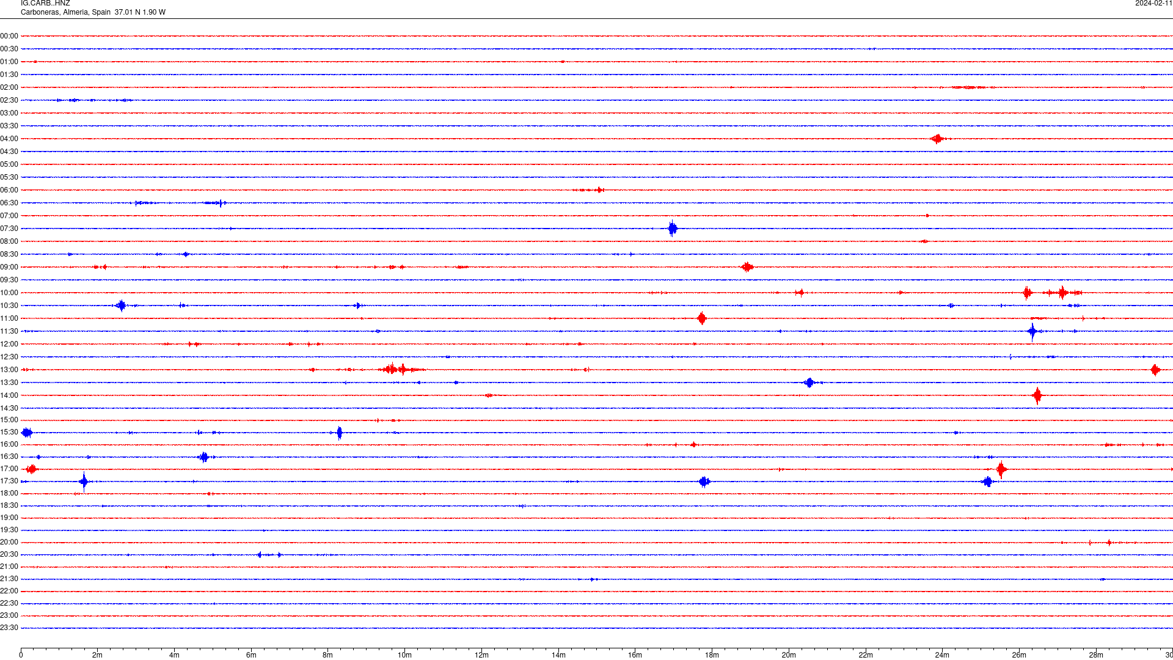The height and width of the screenshot is (660, 1173).
Task: Click the blue seismic burst on 13:30 trace
Action: coord(809,383)
